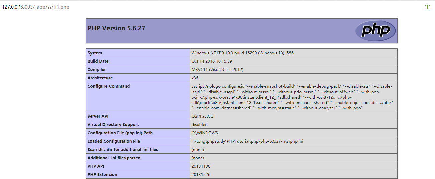Click the Compiler row label
The height and width of the screenshot is (179, 435).
click(97, 70)
